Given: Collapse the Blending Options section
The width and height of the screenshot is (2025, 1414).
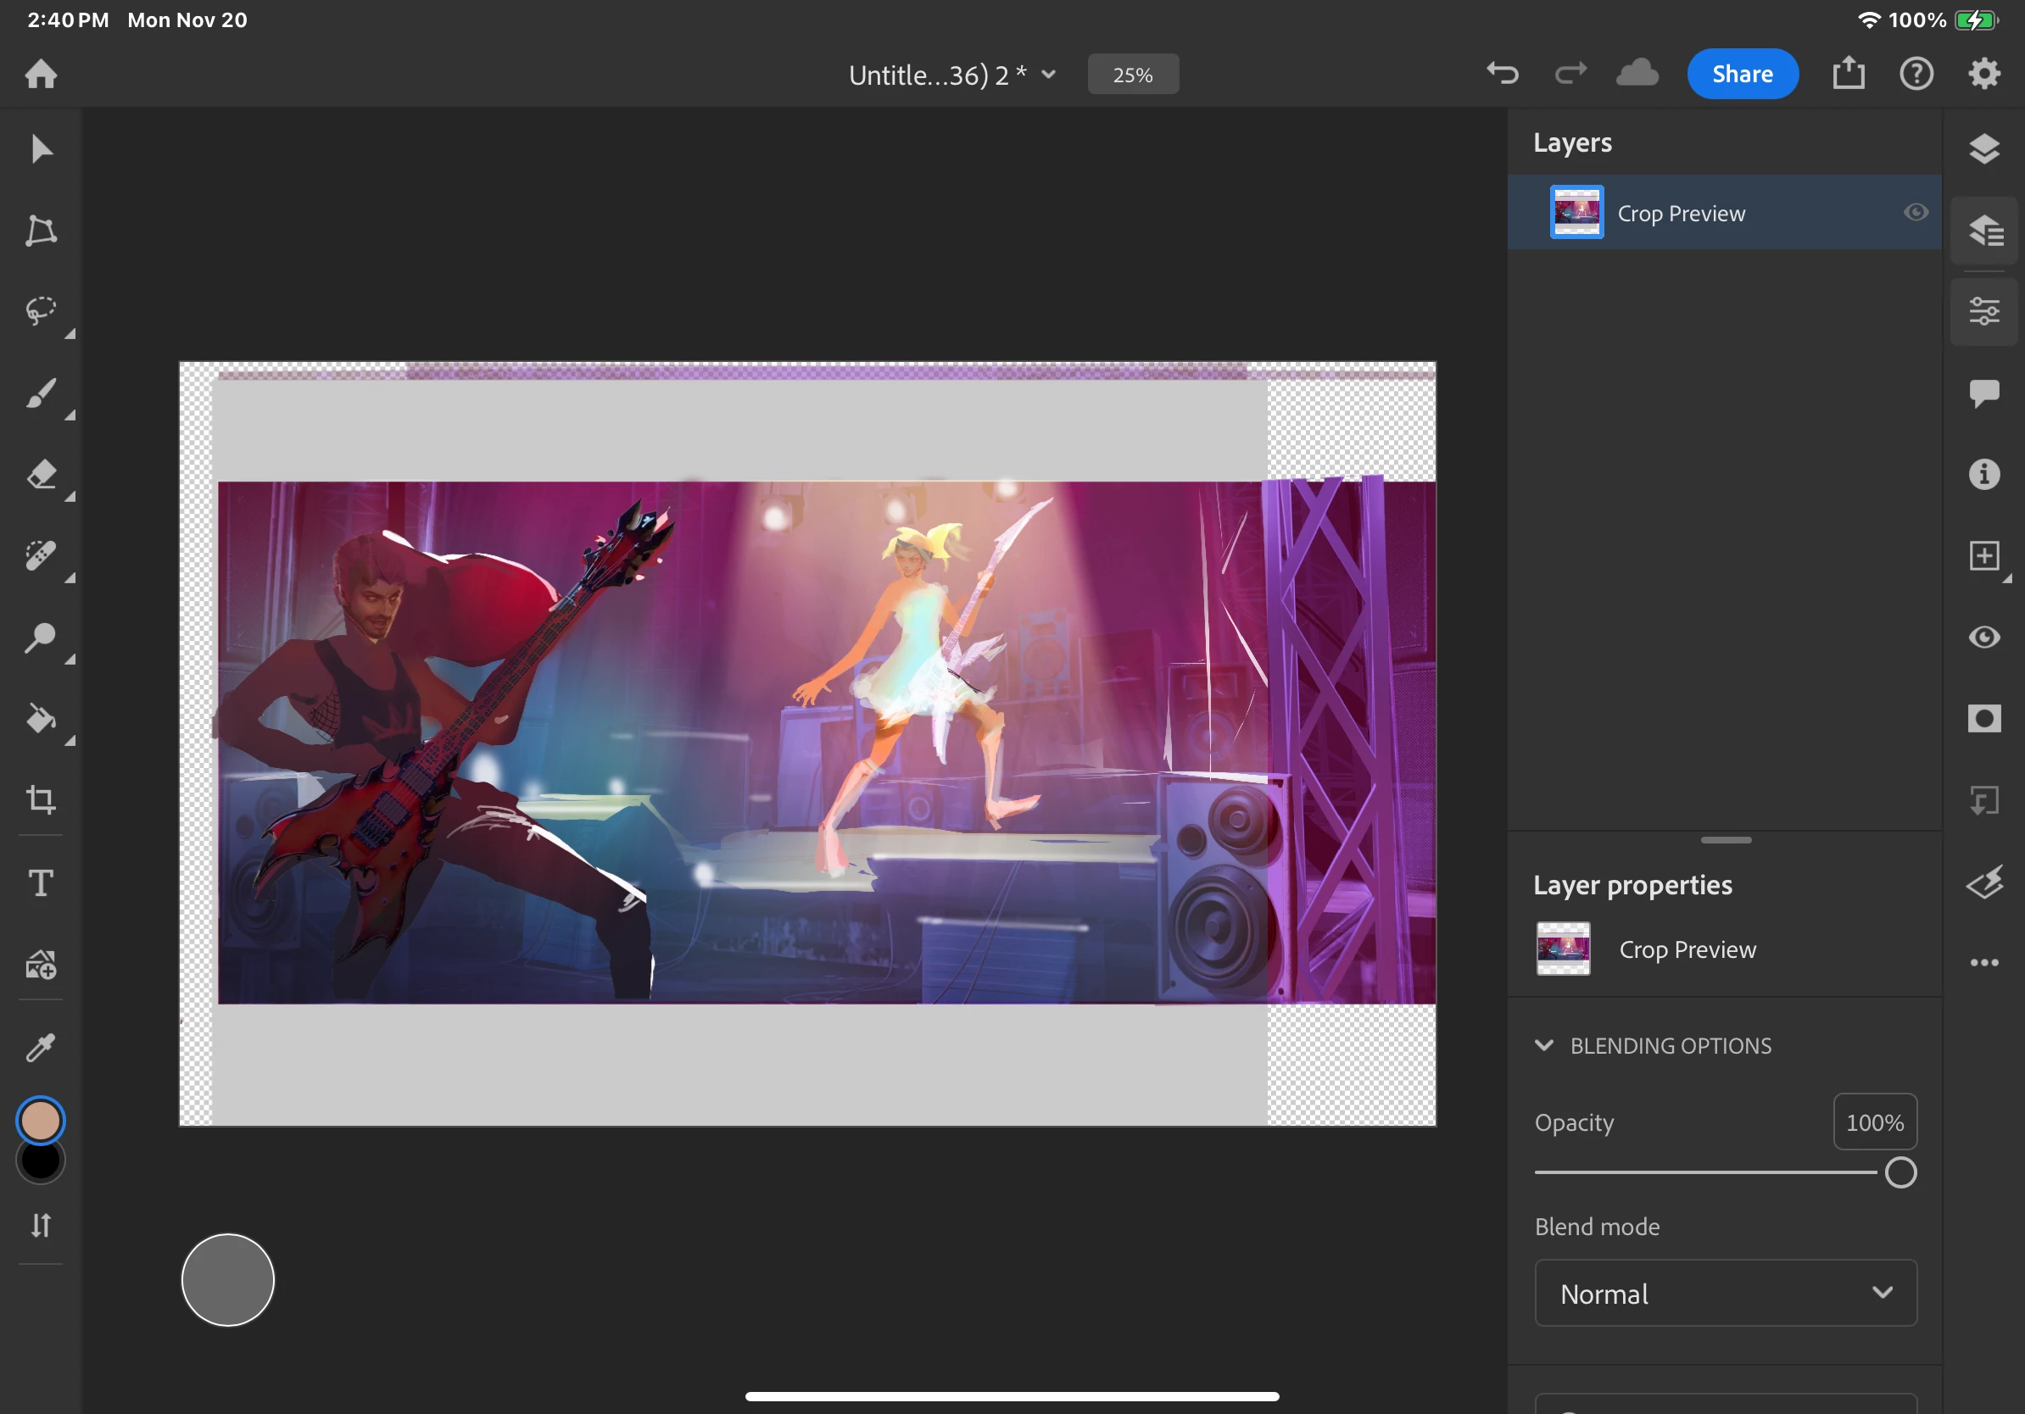Looking at the screenshot, I should click(1543, 1045).
